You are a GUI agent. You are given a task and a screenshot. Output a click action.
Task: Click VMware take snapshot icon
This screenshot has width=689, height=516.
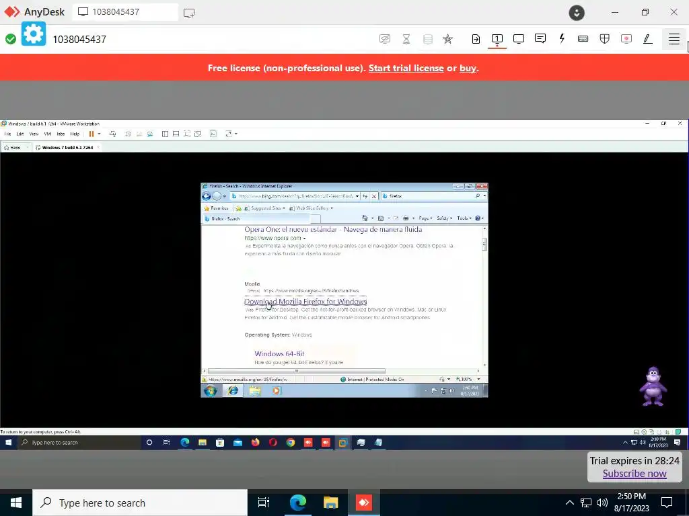(x=128, y=134)
